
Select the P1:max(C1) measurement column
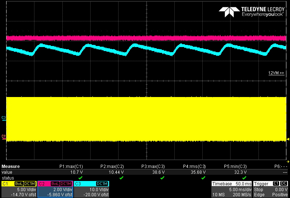point(71,167)
